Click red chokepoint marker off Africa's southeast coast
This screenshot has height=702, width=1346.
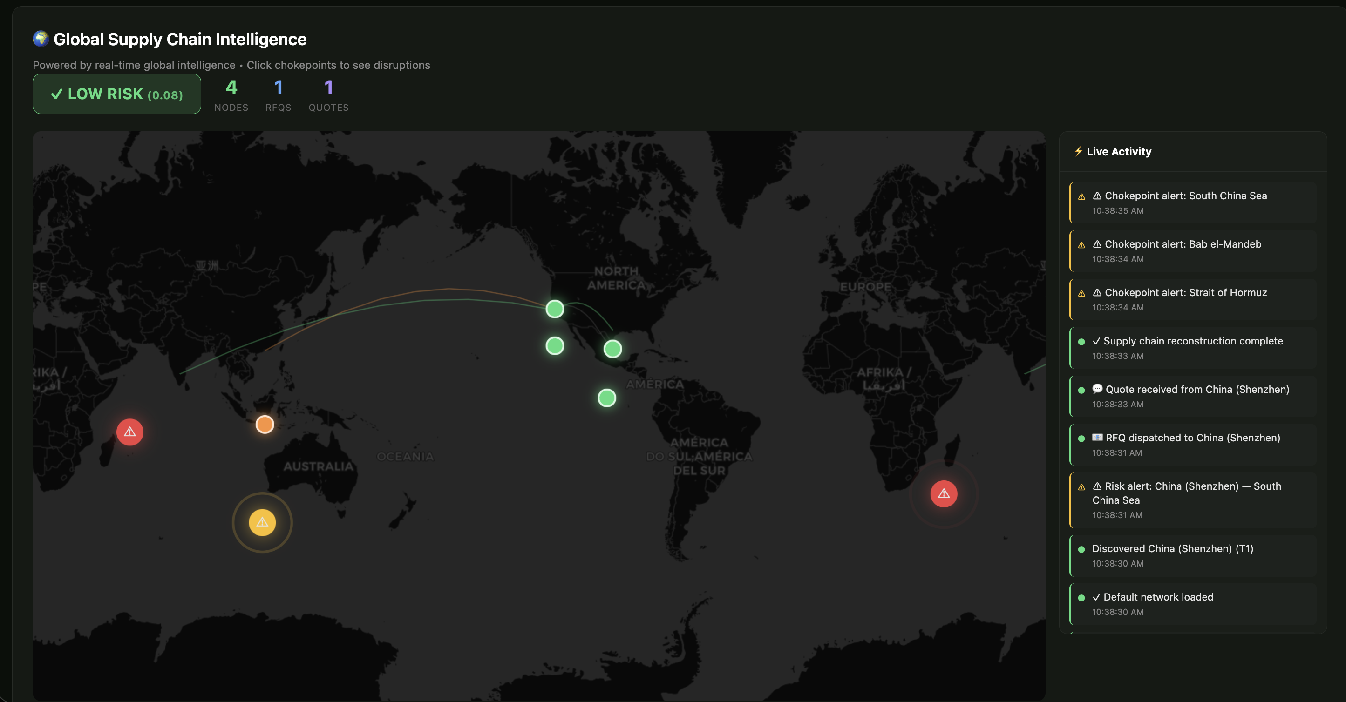pyautogui.click(x=944, y=493)
